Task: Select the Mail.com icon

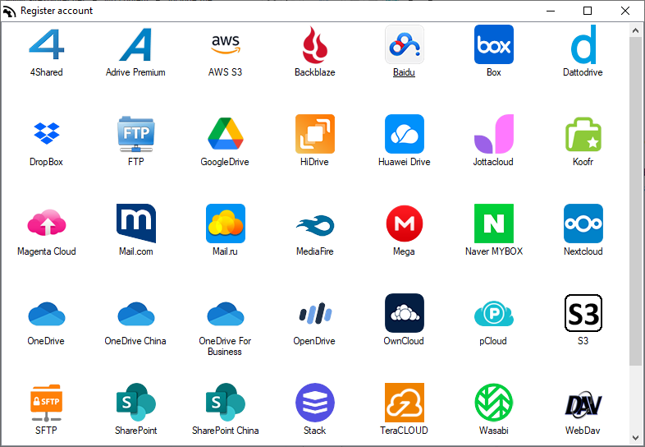Action: tap(135, 223)
